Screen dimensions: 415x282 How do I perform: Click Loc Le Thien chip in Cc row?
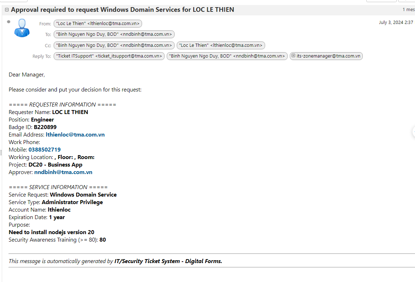[x=221, y=45]
